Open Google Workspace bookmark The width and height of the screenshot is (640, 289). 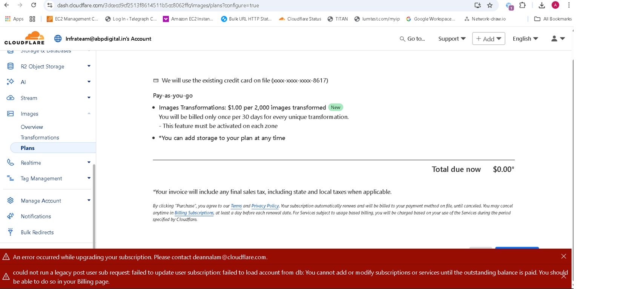pos(431,19)
